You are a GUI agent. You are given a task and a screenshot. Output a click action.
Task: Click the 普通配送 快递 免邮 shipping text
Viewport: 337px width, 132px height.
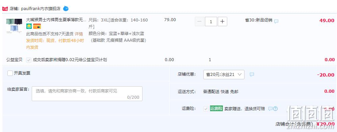pyautogui.click(x=221, y=92)
